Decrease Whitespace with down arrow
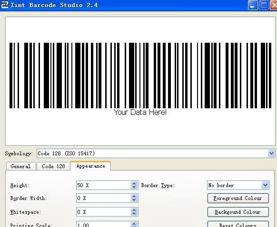The width and height of the screenshot is (277, 227). pyautogui.click(x=134, y=214)
